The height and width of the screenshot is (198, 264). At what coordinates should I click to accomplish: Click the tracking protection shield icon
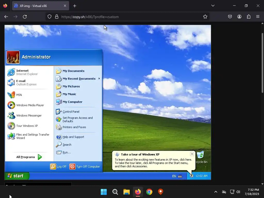coord(49,17)
